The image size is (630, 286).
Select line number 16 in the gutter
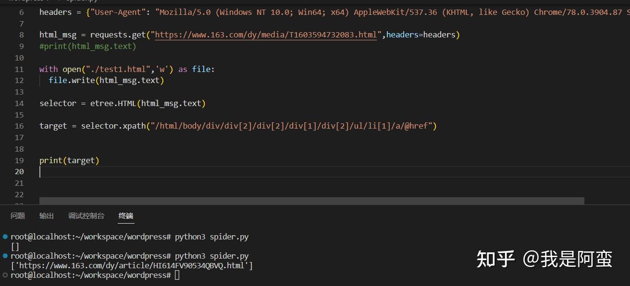[19, 126]
